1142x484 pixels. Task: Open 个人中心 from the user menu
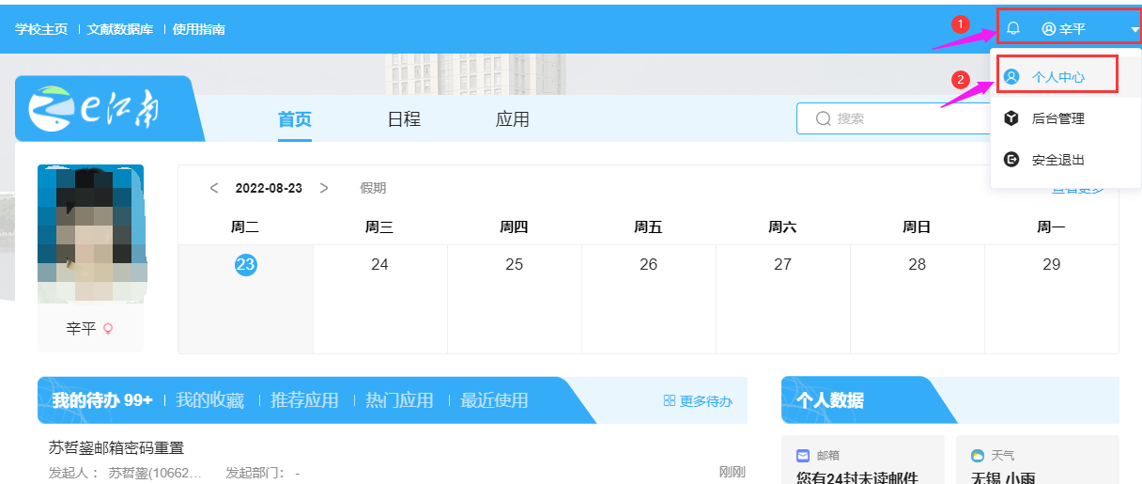(1057, 77)
